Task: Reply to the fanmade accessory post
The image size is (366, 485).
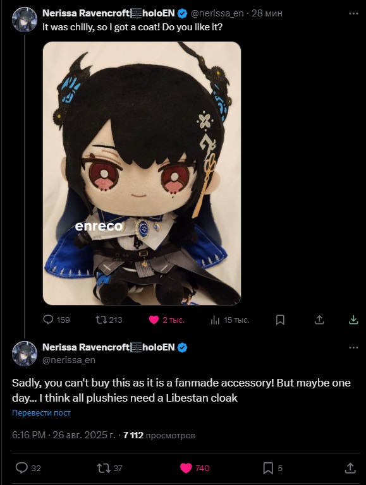Action: pos(28,468)
